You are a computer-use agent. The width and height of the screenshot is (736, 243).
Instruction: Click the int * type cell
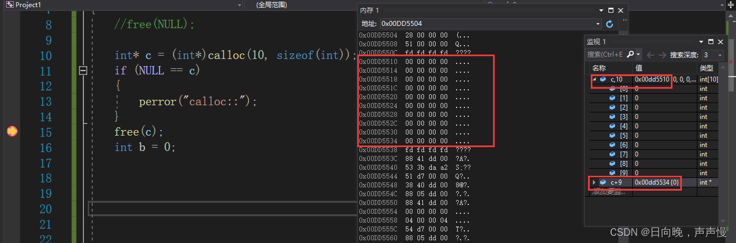(x=705, y=182)
